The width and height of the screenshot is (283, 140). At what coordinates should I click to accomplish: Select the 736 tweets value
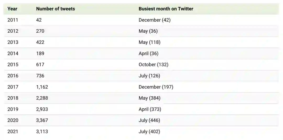40,76
